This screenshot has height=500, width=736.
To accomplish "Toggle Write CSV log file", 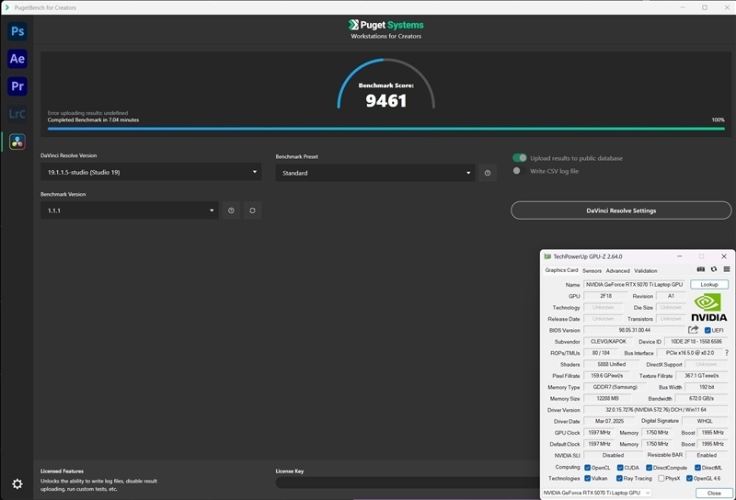I will [x=517, y=171].
